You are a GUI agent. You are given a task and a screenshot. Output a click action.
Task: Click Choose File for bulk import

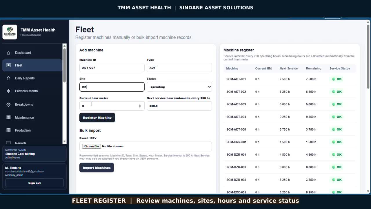pos(91,146)
